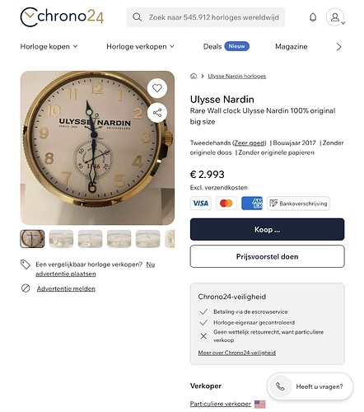Click the Koop ... button
Viewport: 364px width, 412px height.
point(267,229)
